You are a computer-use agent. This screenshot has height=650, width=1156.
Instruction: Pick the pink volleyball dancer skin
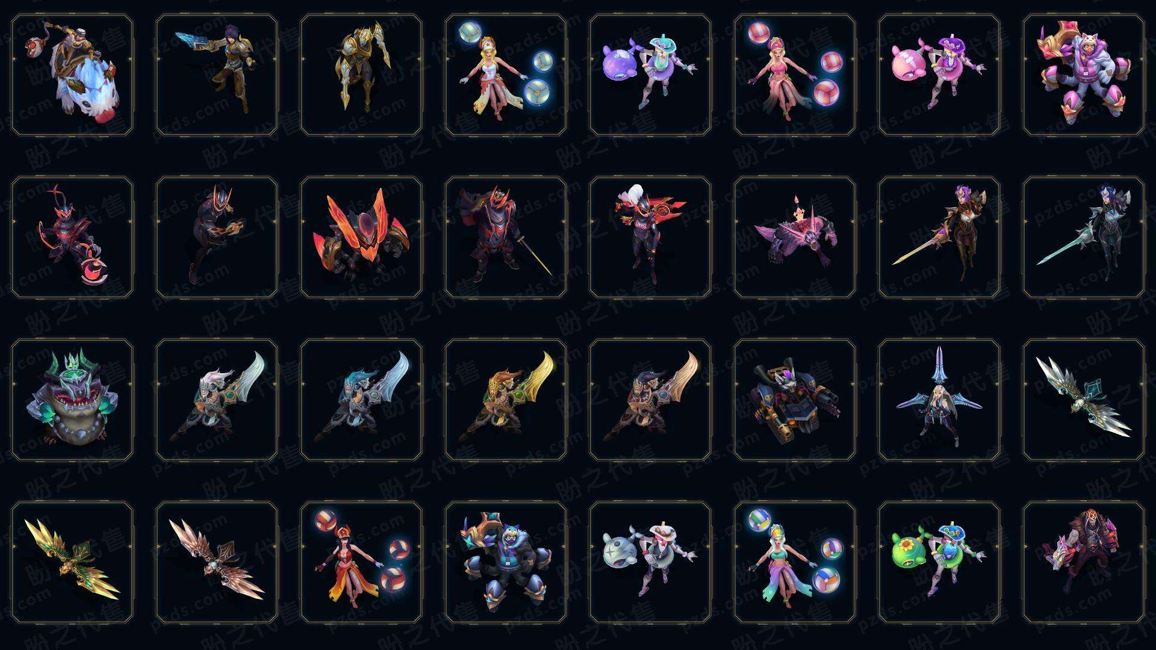(795, 75)
